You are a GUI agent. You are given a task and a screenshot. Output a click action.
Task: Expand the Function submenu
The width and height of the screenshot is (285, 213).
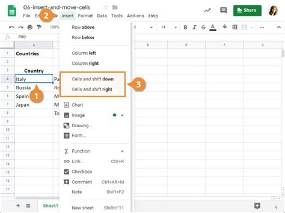click(x=95, y=151)
